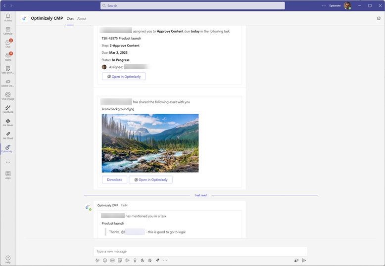Switch to the About tab
This screenshot has width=385, height=266.
tap(82, 19)
